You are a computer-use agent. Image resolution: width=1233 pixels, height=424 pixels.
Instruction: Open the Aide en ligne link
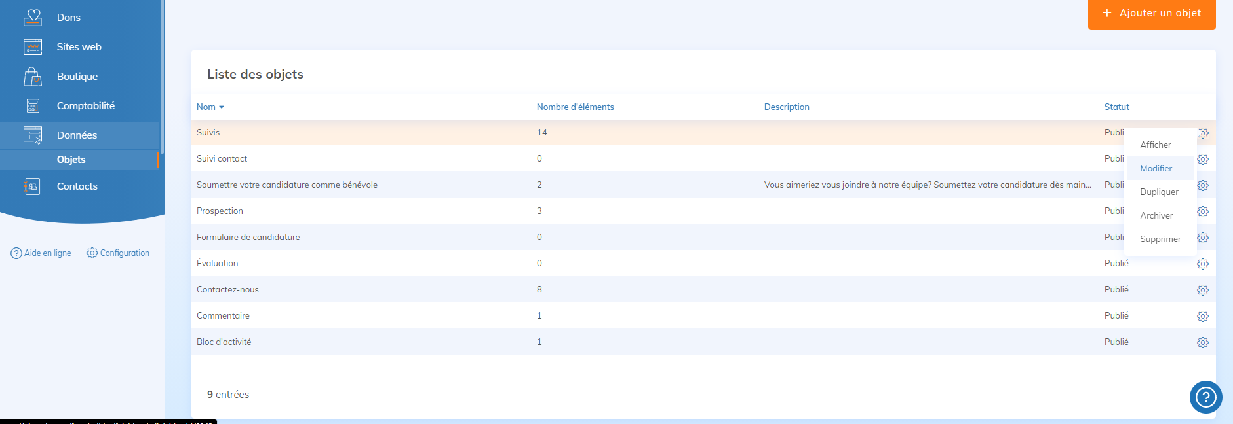[41, 253]
